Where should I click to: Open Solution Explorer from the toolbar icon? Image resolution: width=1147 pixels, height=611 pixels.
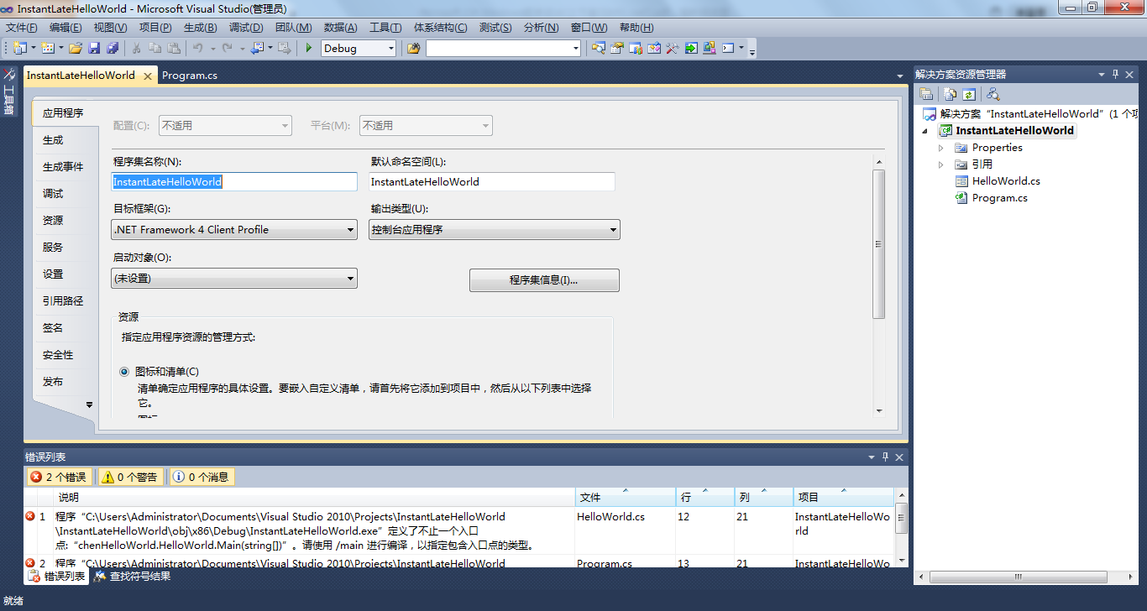point(599,48)
